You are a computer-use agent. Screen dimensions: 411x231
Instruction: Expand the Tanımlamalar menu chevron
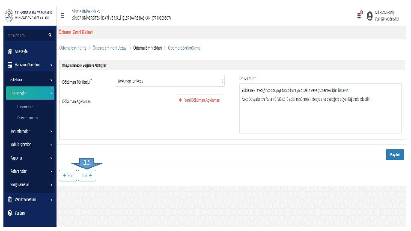(x=51, y=131)
